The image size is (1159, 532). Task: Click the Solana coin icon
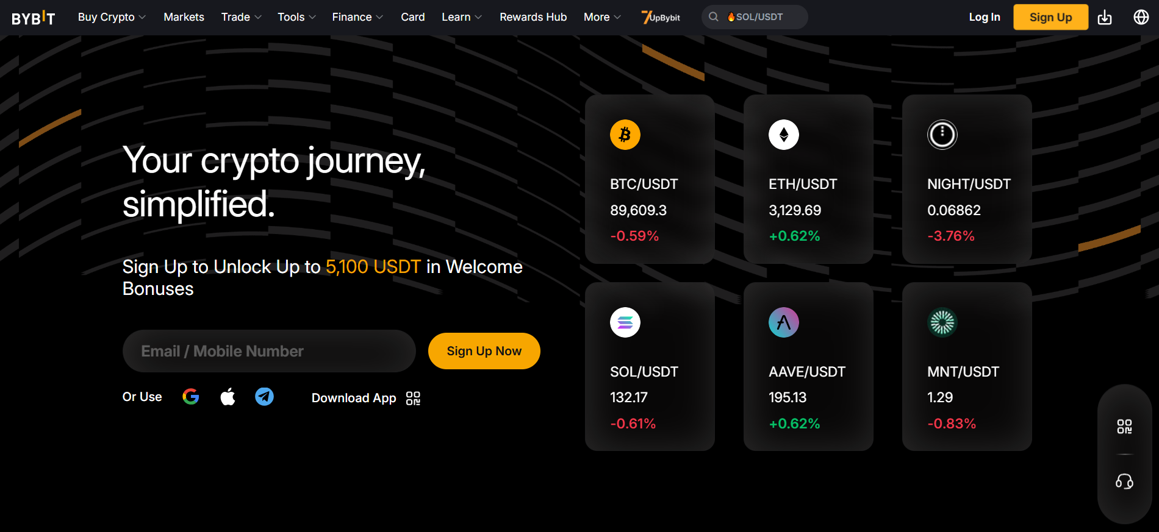625,322
